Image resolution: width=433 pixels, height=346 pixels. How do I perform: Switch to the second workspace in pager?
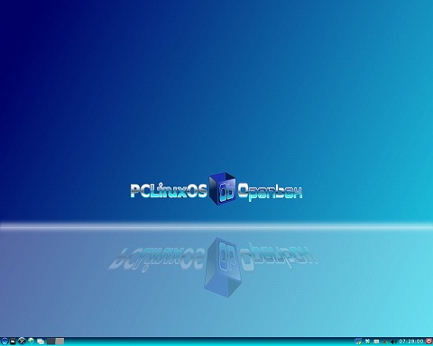pos(60,341)
